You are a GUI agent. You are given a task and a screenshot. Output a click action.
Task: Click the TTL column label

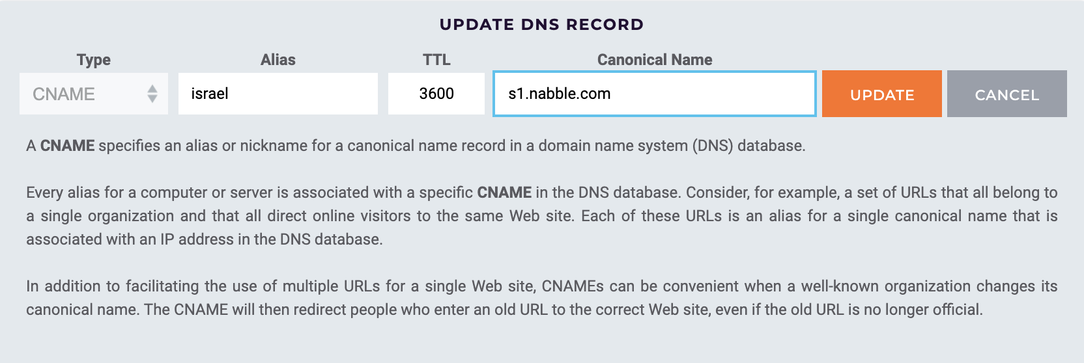click(x=436, y=60)
